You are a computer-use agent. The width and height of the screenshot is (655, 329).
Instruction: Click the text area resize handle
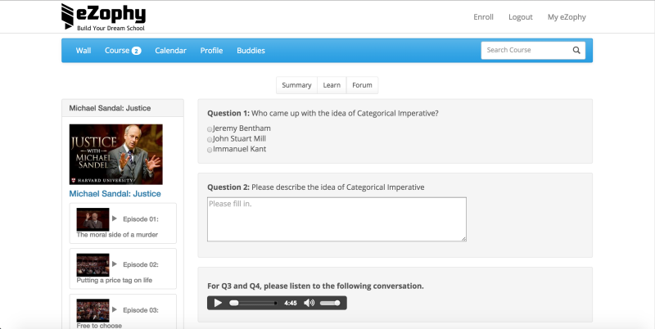463,238
